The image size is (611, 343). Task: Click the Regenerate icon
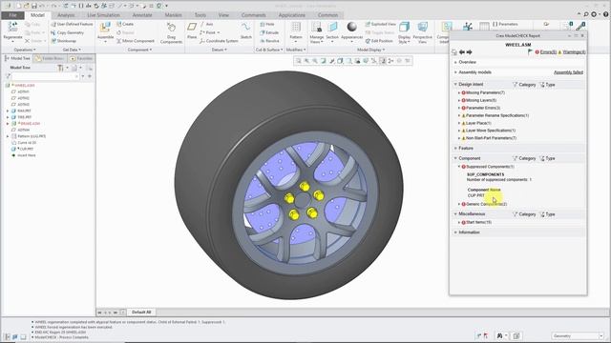pos(12,28)
